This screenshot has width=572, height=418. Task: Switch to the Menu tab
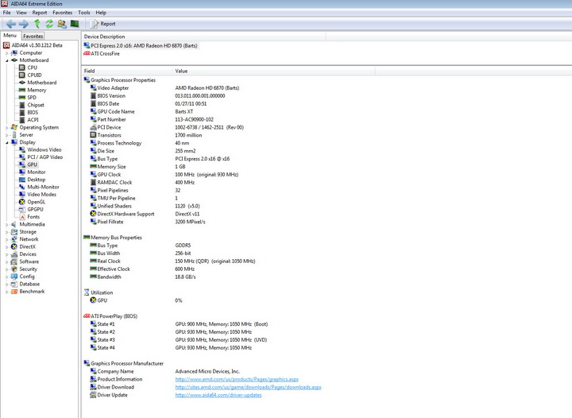10,36
